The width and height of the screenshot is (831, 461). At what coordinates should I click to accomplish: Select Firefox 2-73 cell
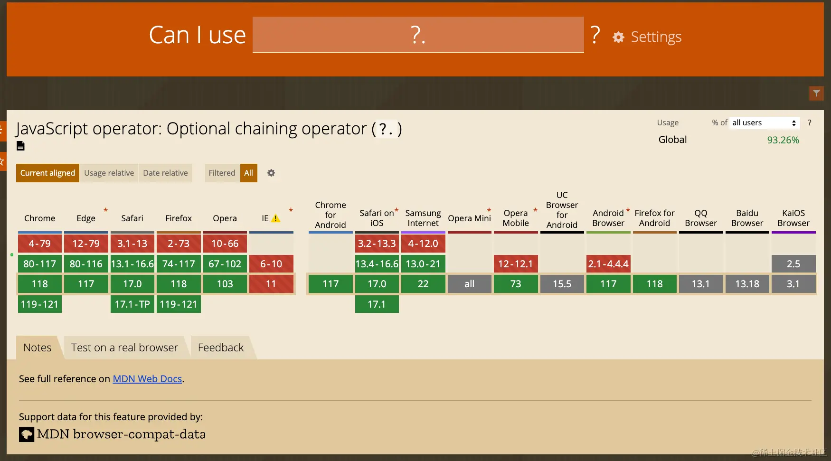coord(179,244)
